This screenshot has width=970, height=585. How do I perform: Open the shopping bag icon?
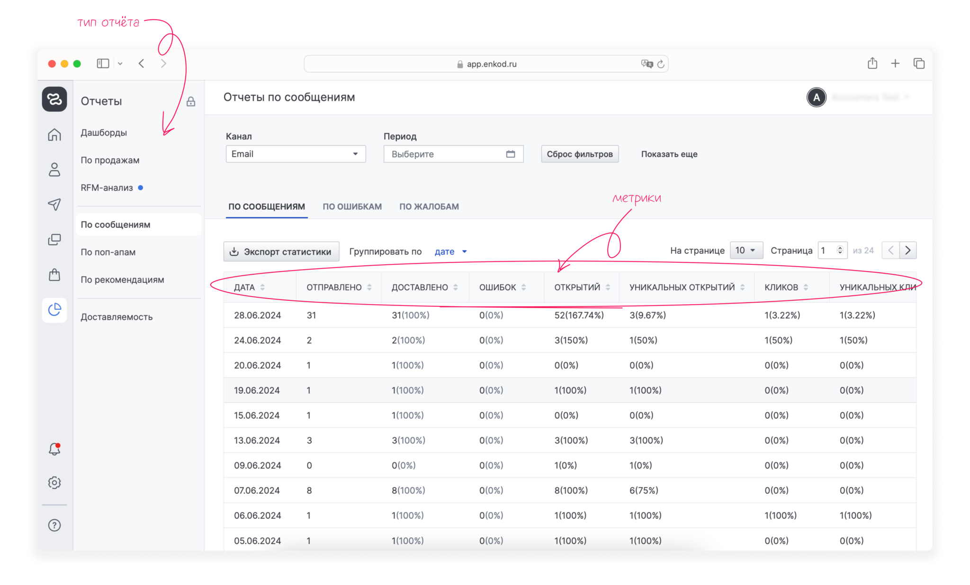(x=54, y=275)
